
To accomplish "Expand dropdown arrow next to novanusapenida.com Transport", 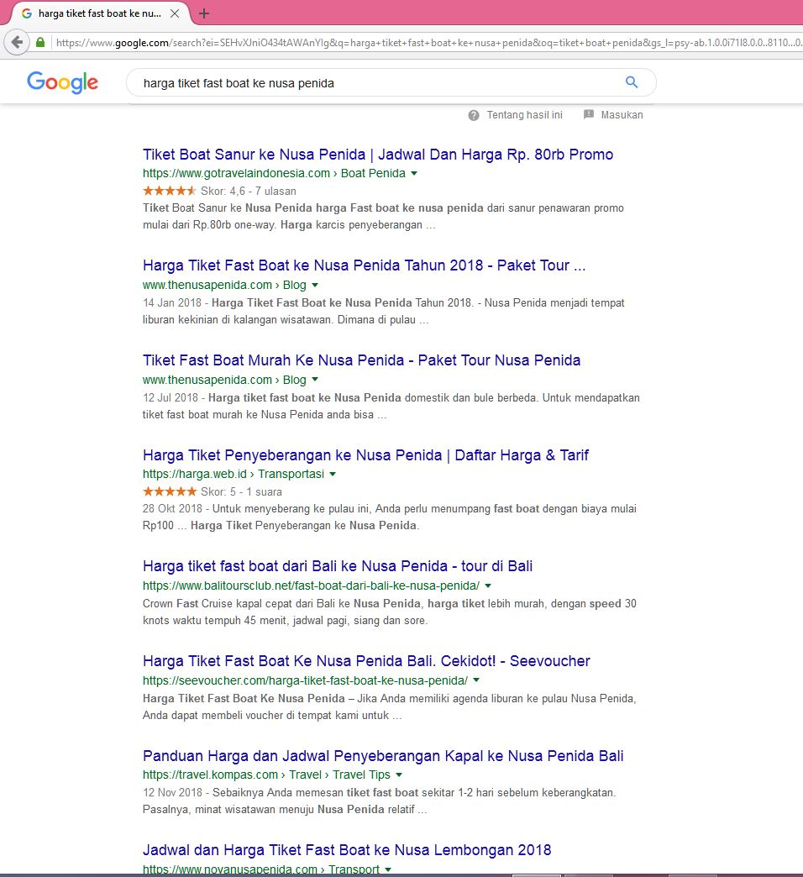I will pos(387,869).
